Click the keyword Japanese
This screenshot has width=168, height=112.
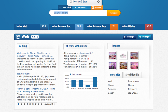click(133, 93)
